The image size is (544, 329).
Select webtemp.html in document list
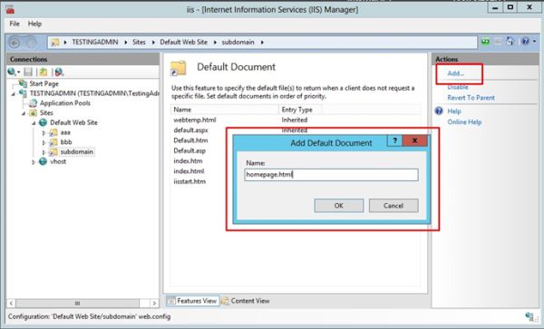point(195,120)
